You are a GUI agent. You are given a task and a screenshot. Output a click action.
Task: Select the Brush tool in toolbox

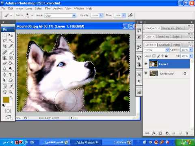11,52
